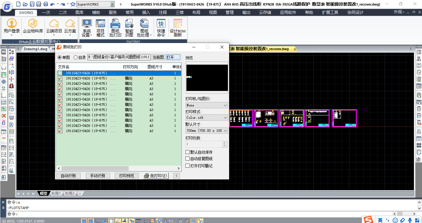
Task: Tick the only unchecked file row checkbox
Action: [60, 73]
